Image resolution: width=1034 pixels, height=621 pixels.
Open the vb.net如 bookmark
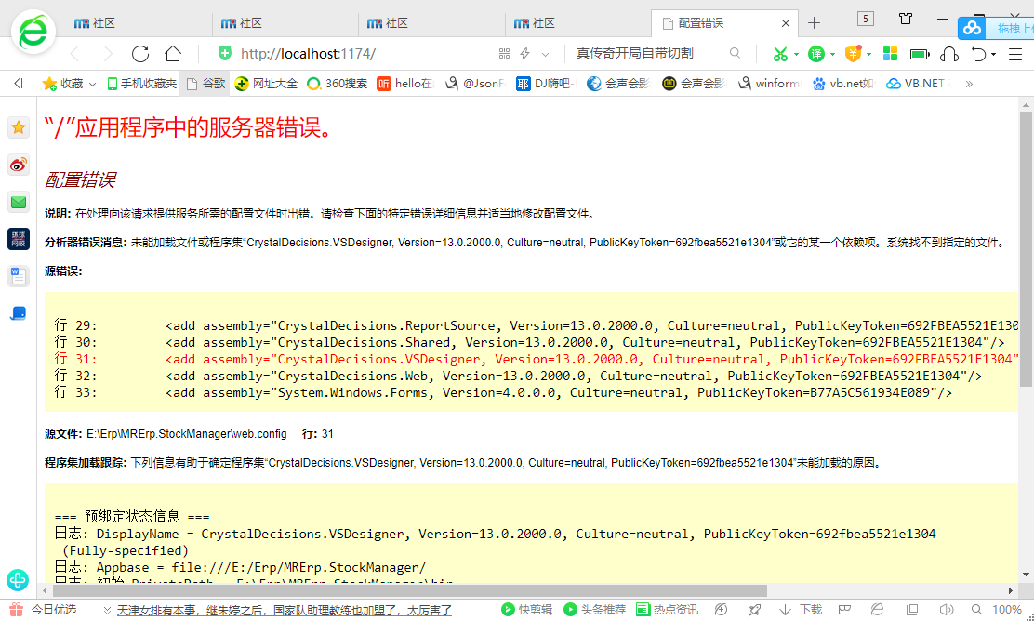click(843, 84)
